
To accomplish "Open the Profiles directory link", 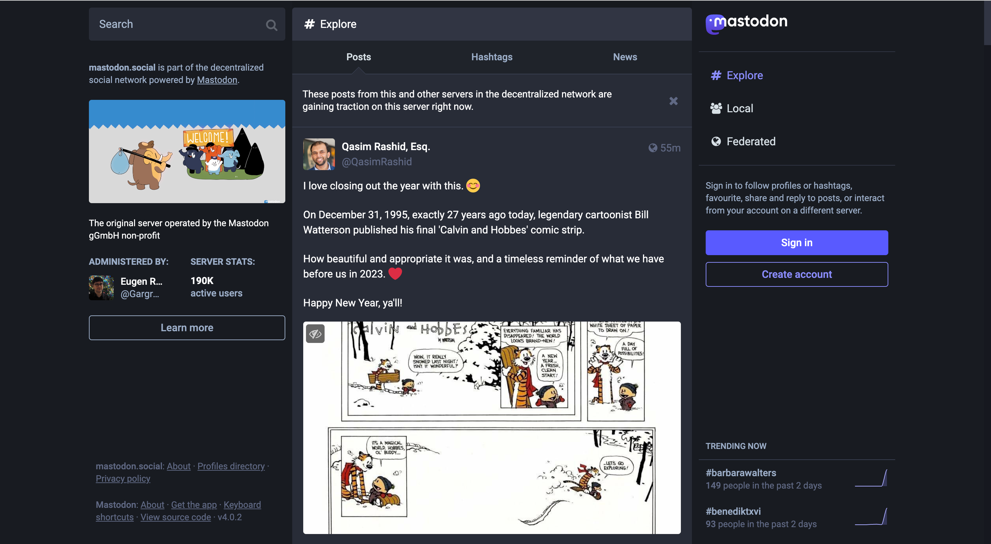I will point(231,466).
